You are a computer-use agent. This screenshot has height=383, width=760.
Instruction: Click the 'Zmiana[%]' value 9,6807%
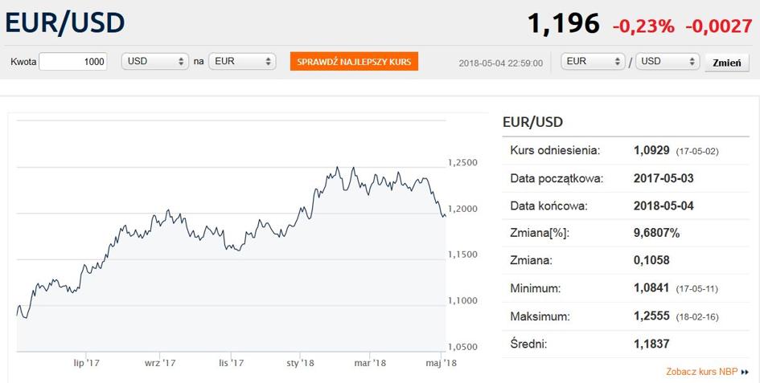click(657, 234)
